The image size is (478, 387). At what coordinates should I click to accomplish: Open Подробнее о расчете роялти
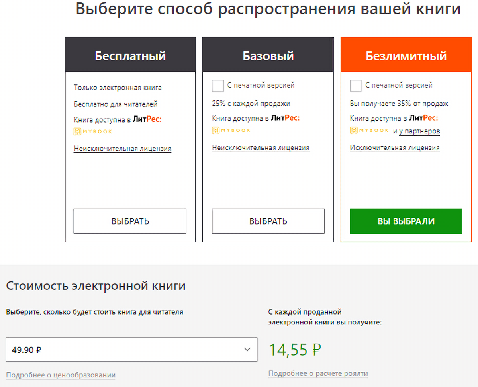coord(318,373)
